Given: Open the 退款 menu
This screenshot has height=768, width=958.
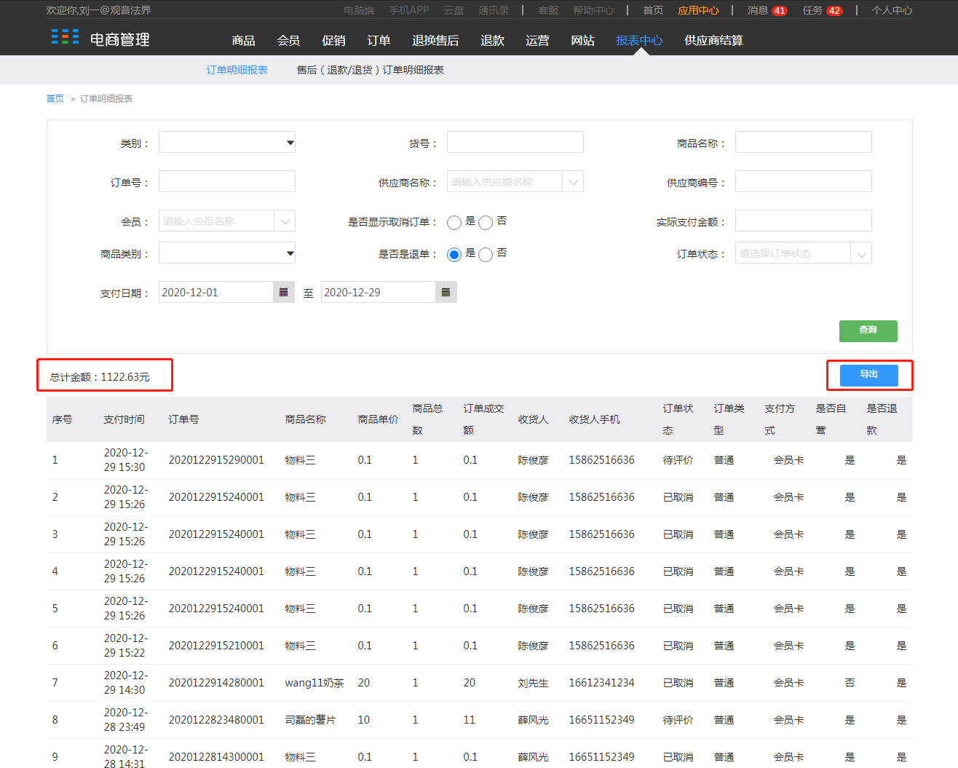Looking at the screenshot, I should tap(492, 40).
